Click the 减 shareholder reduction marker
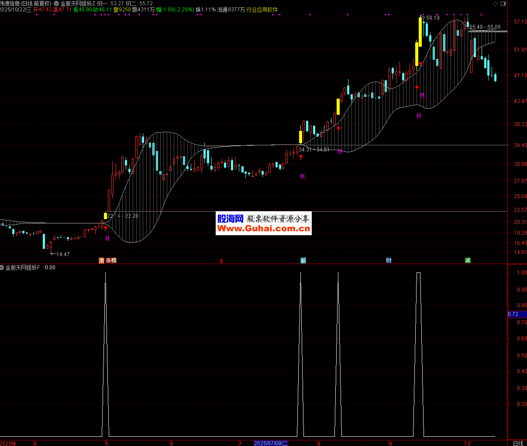Viewport: 527px width, 446px height. coord(468,261)
